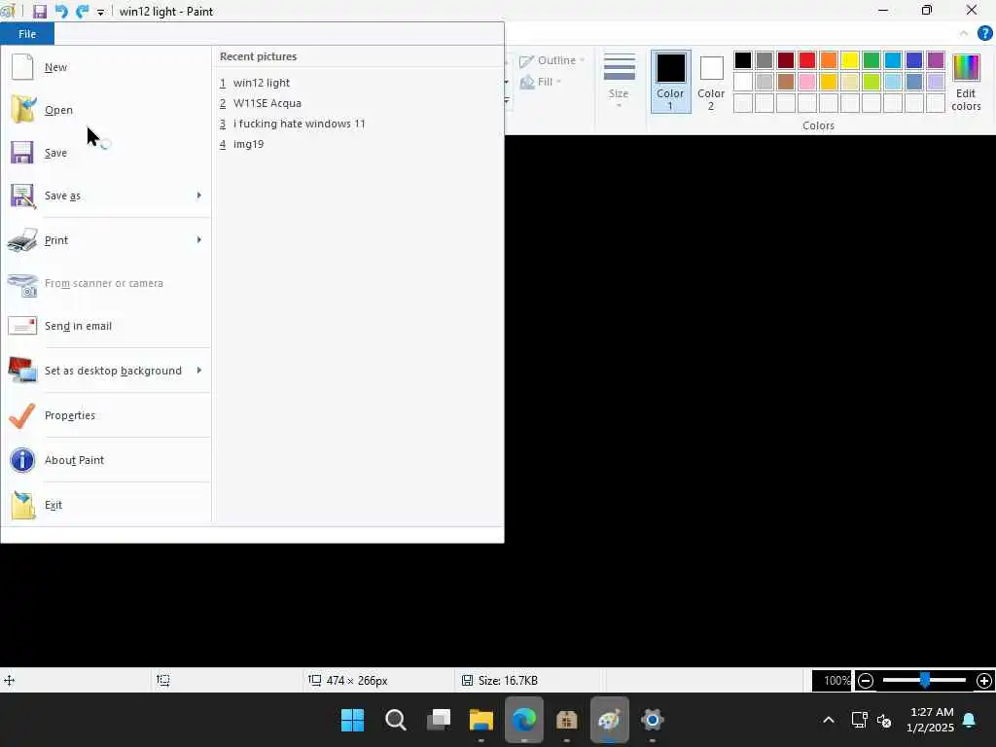Click the Send in email envelope icon
This screenshot has width=996, height=747.
point(22,326)
